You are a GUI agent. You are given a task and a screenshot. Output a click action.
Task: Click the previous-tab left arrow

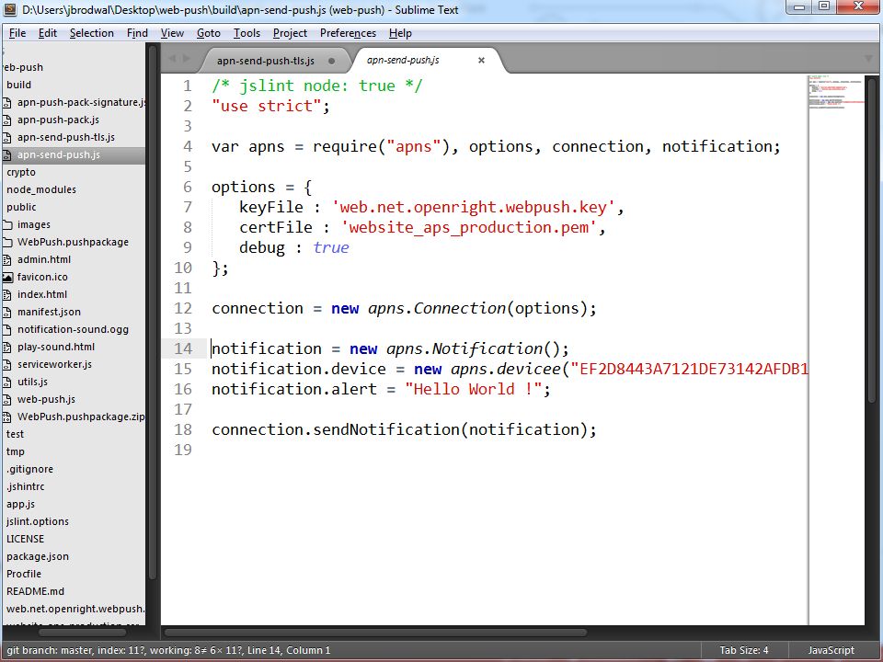172,59
